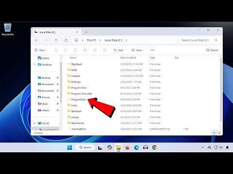Click the Copy icon in toolbar
Image resolution: width=233 pixels, height=174 pixels.
coord(66,50)
